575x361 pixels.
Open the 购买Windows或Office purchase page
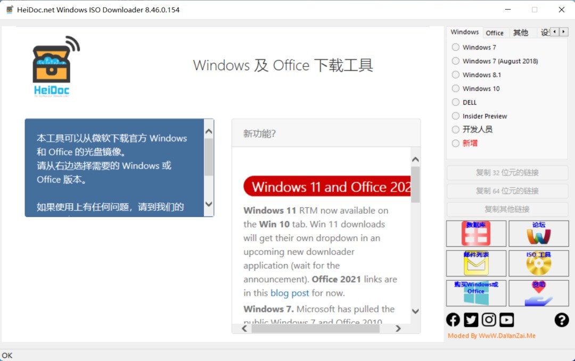pyautogui.click(x=475, y=293)
